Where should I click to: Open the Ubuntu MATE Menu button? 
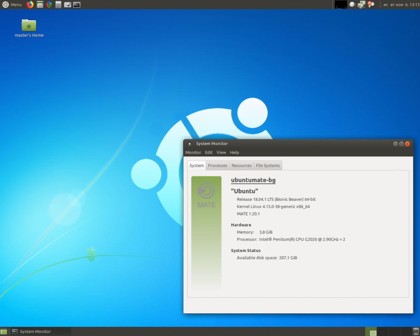(12, 5)
